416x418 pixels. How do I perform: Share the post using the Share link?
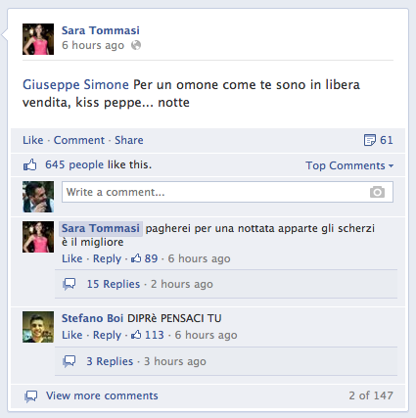129,140
